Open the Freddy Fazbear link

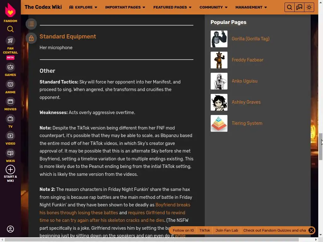(247, 60)
